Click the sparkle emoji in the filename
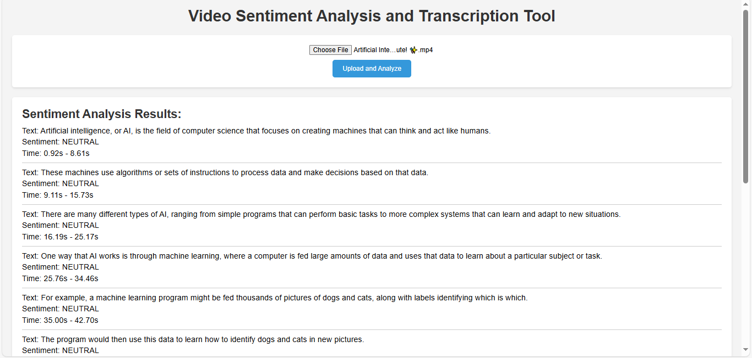 [x=413, y=50]
